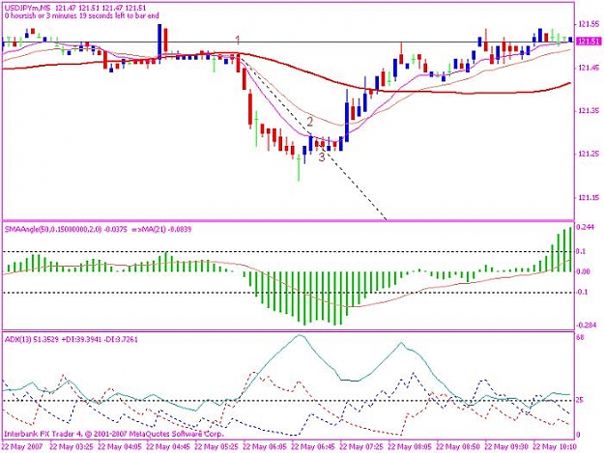Click the Interbank FX Trader 4 copyright text

point(114,434)
